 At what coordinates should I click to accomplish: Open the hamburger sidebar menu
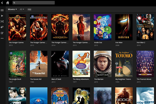[2, 10]
